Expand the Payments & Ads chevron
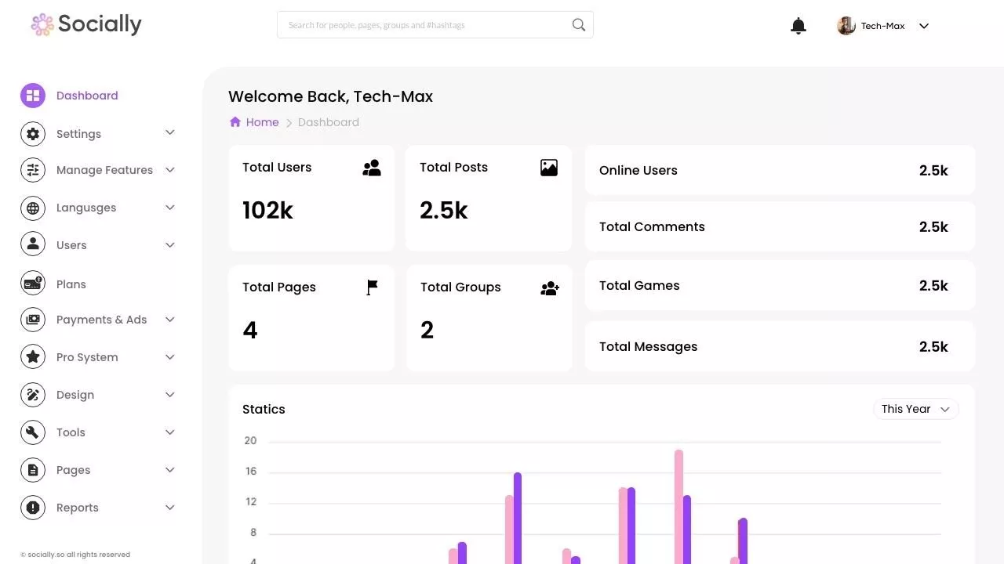Viewport: 1004px width, 564px height. click(170, 320)
